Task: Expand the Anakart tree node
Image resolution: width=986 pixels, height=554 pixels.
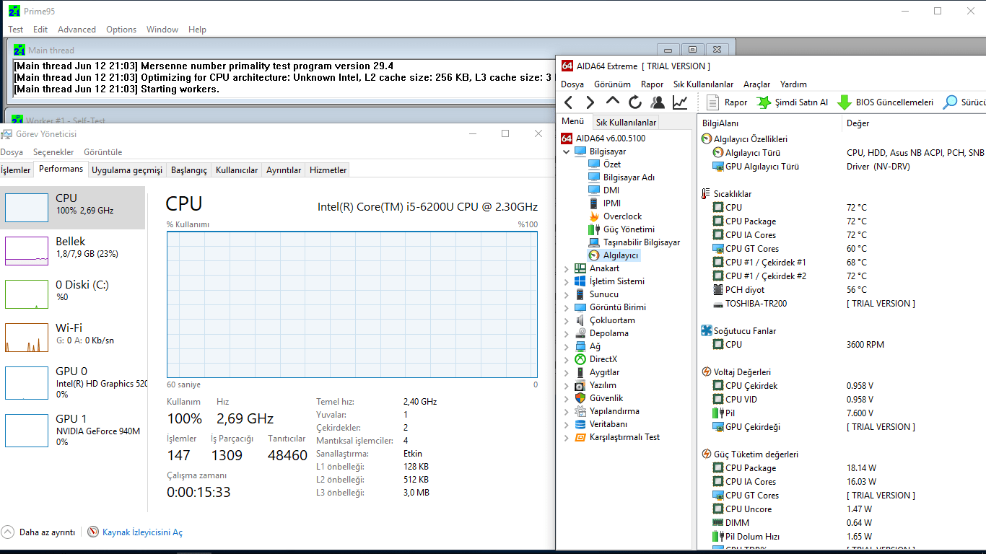Action: tap(567, 268)
